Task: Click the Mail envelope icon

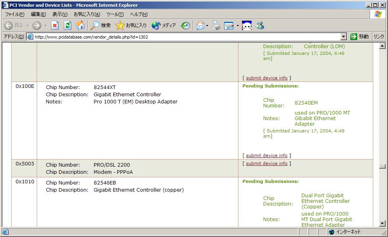Action: click(201, 25)
